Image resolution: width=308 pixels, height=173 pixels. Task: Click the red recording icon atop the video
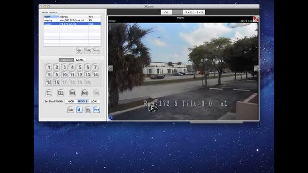click(x=256, y=19)
